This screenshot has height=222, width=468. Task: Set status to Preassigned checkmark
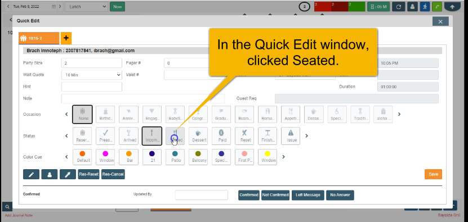click(x=106, y=136)
